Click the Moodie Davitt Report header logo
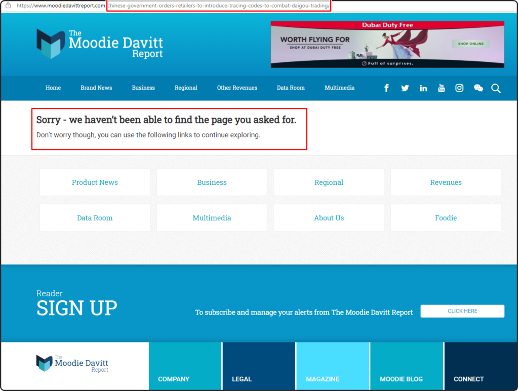 [x=100, y=44]
